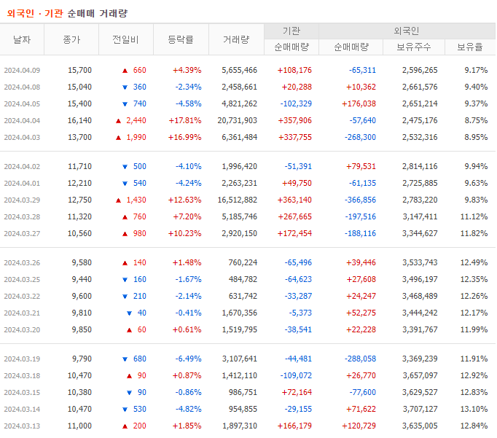The height and width of the screenshot is (438, 497).
Task: Click closing price 9,580
Action: click(x=82, y=263)
